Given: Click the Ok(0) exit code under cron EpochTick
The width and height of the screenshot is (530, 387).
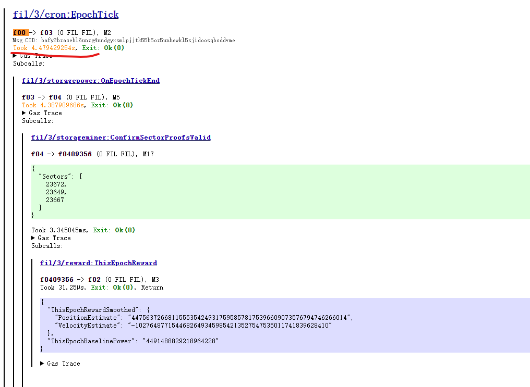Looking at the screenshot, I should [x=114, y=48].
